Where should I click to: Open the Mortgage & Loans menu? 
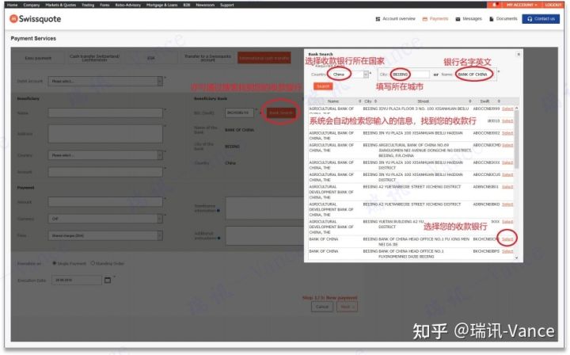tap(161, 5)
